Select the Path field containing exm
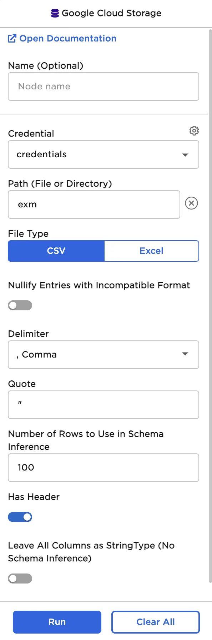The height and width of the screenshot is (640, 212). point(94,204)
